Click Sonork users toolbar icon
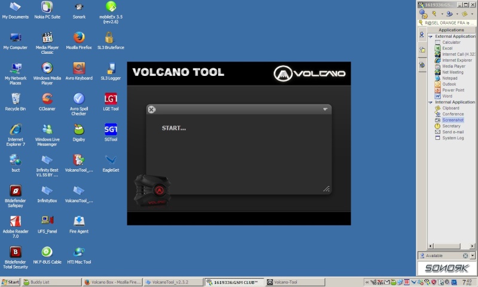This screenshot has width=478, height=287. (x=449, y=14)
